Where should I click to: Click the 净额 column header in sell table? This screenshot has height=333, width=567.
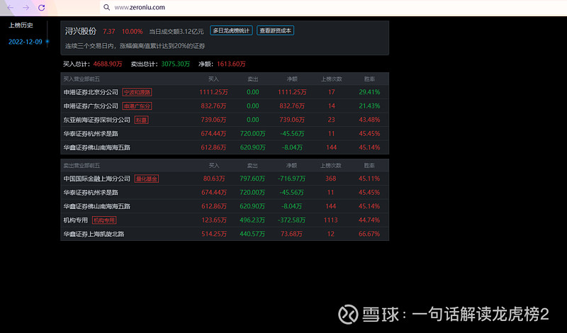(292, 166)
